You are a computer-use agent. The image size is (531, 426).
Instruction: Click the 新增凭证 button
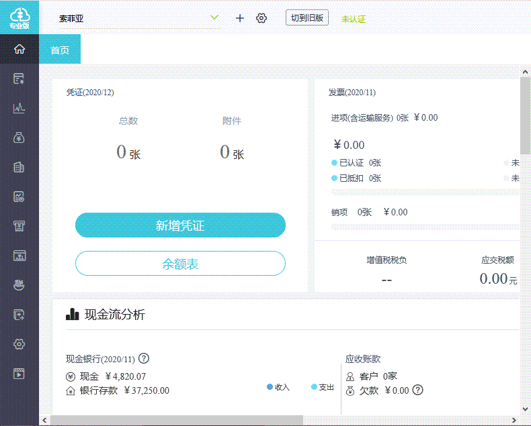(x=180, y=225)
